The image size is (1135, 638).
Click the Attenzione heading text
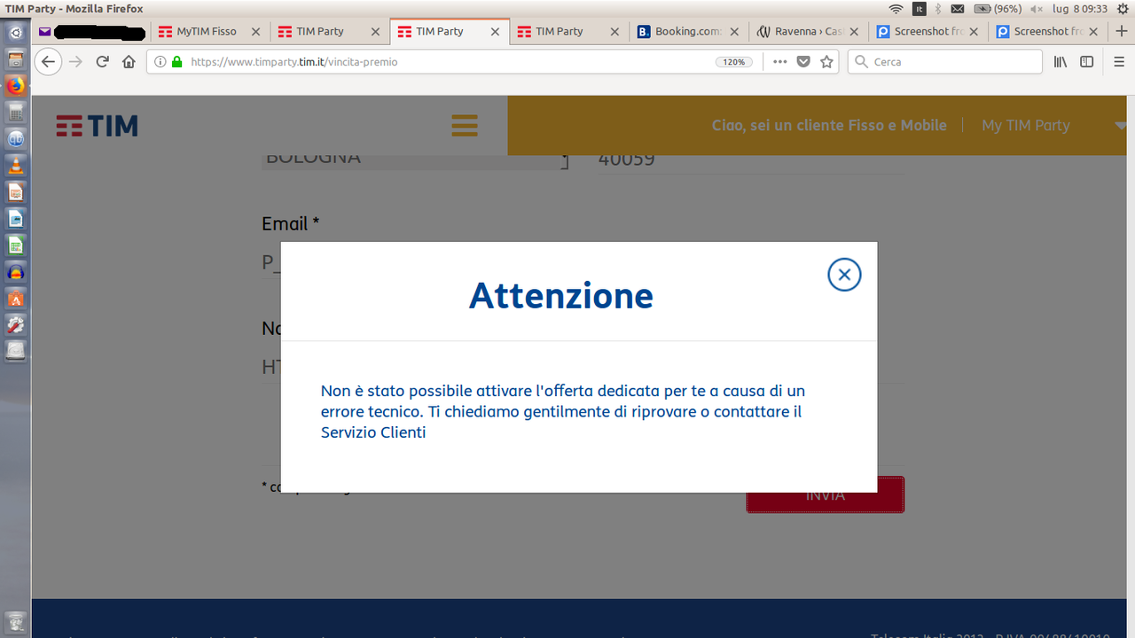coord(561,295)
